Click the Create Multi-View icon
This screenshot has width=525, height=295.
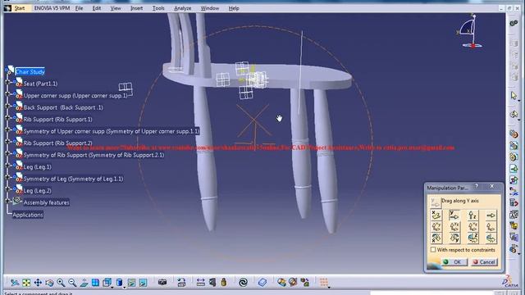pos(95,283)
